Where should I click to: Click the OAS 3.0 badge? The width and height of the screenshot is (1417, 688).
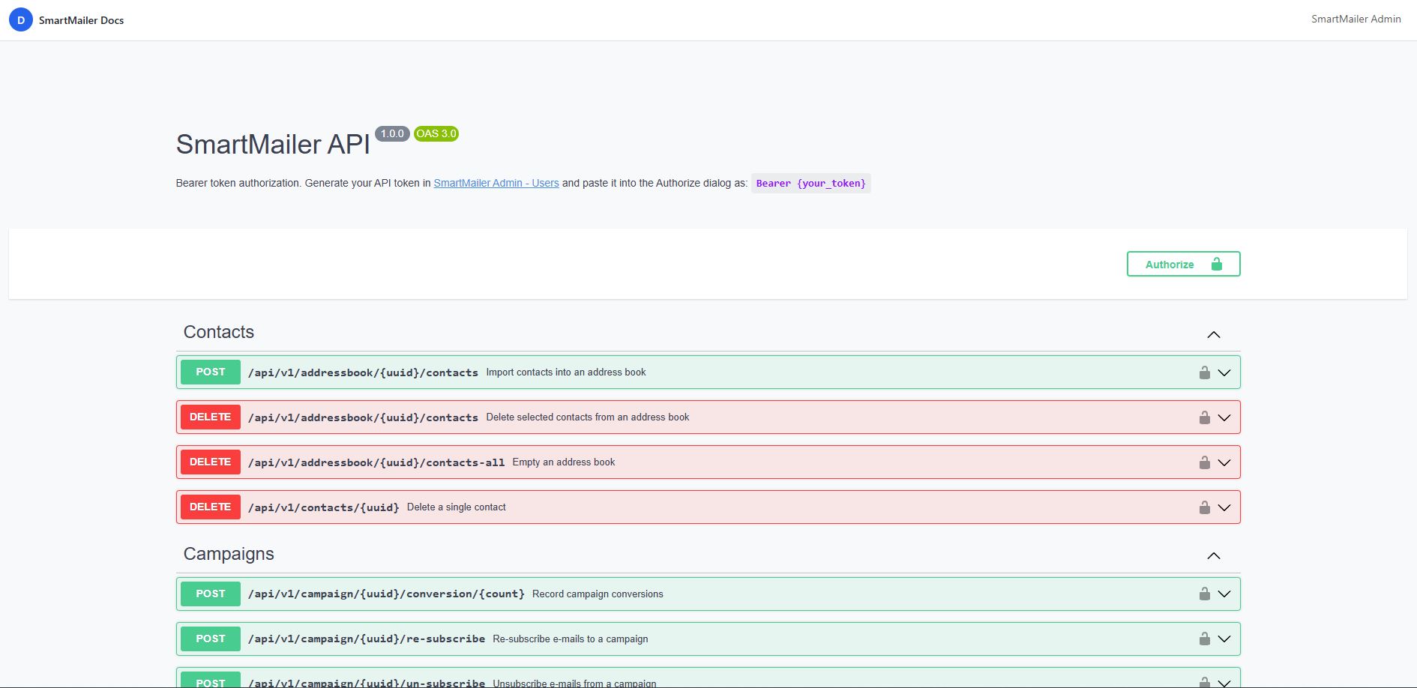(436, 133)
